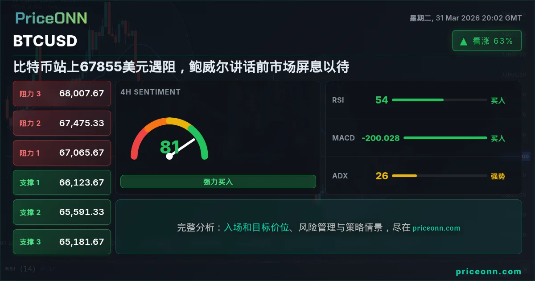Open the priceonn.com link in analysis banner
This screenshot has height=281, width=535.
coord(436,228)
